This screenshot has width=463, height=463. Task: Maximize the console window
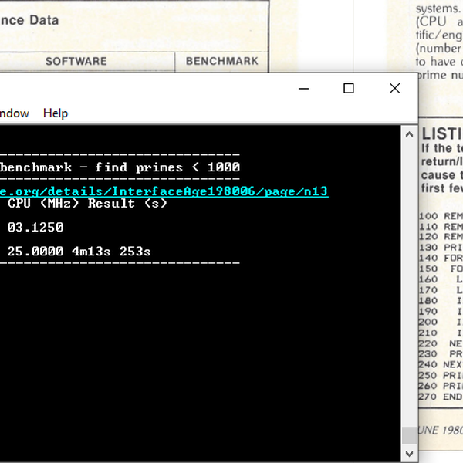click(x=349, y=89)
